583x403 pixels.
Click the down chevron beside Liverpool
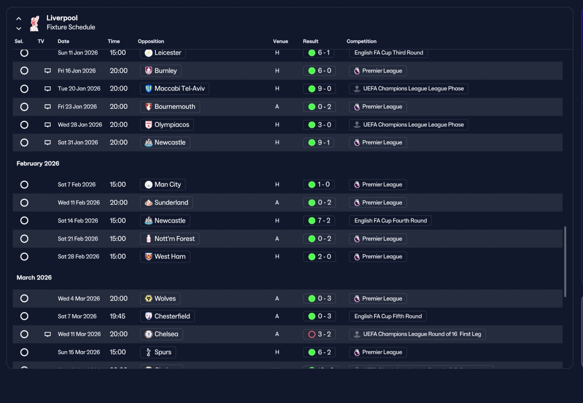[19, 28]
